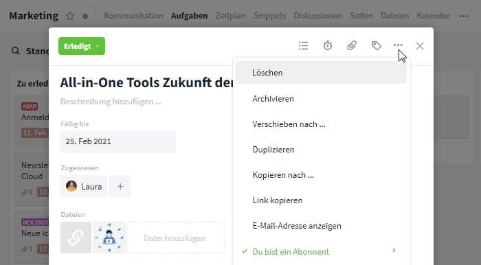Toggle the three-dot more options menu
The height and width of the screenshot is (265, 481).
click(398, 45)
